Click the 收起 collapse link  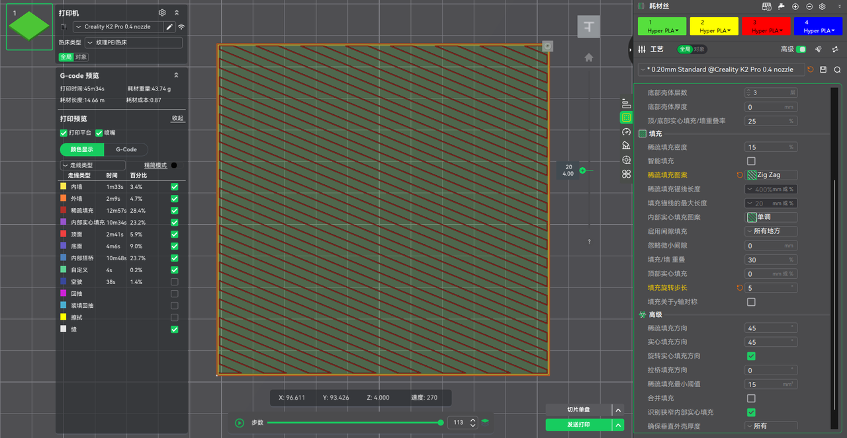click(177, 119)
